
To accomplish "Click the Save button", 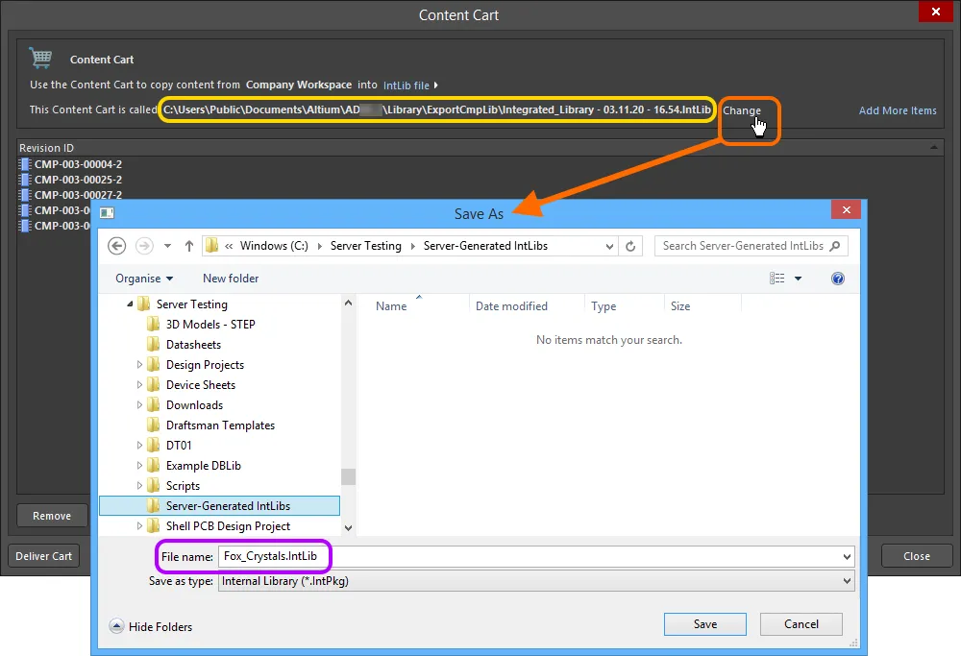I will pos(704,623).
